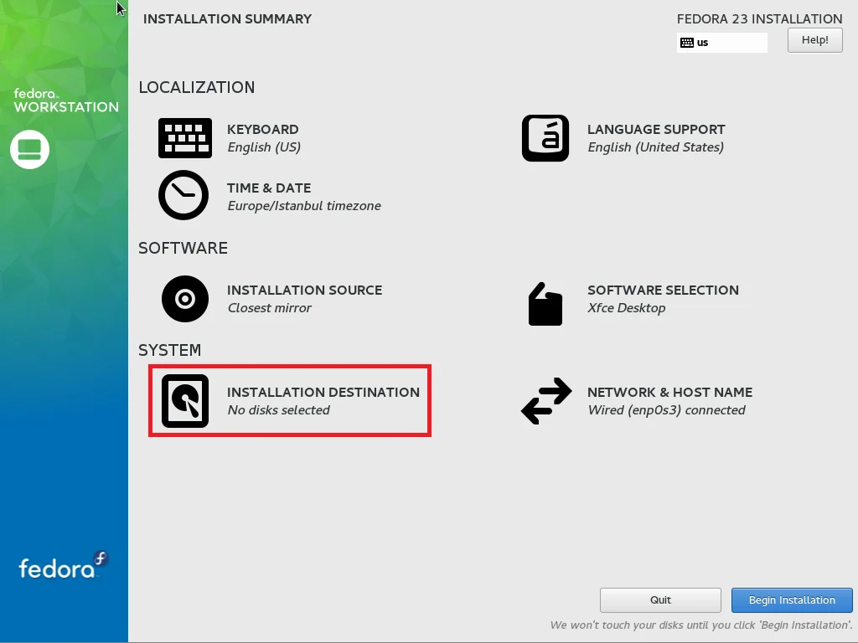Click the 'Wired (enp0s3) connected' status text
Image resolution: width=858 pixels, height=643 pixels.
[x=666, y=410]
